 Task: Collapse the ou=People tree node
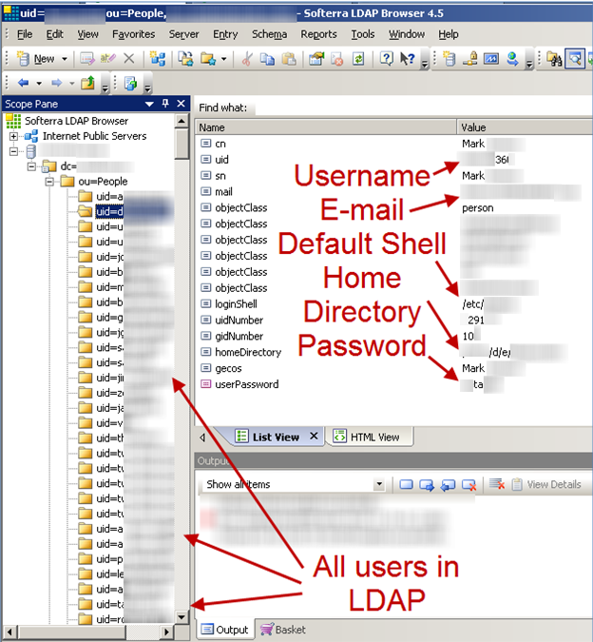49,182
